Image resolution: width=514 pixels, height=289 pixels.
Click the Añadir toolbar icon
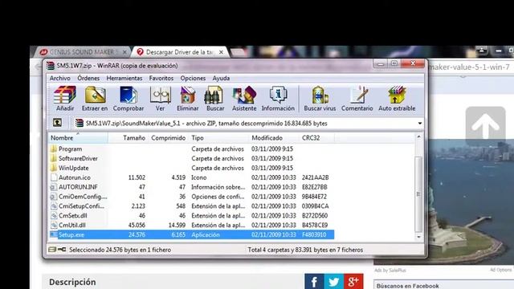(x=65, y=98)
